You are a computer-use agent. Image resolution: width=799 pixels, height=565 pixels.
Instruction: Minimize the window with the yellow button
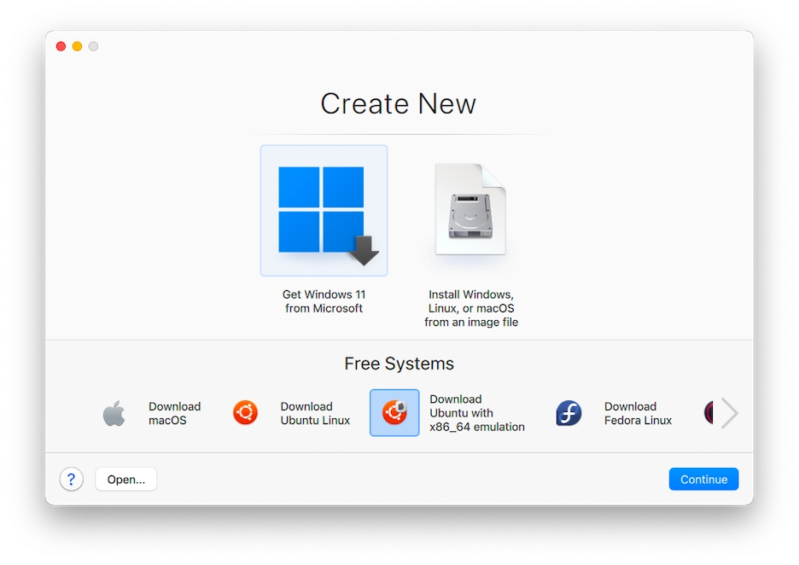pos(78,46)
